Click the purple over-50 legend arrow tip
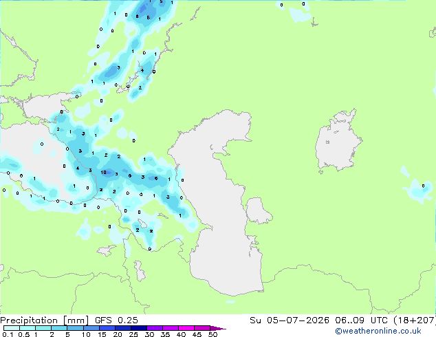This screenshot has width=436, height=337. click(218, 328)
